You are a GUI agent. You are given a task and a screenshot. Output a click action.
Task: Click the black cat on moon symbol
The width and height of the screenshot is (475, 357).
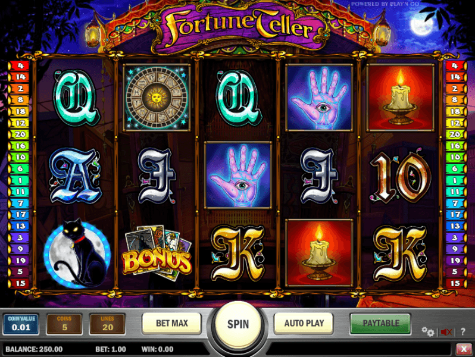pyautogui.click(x=77, y=253)
